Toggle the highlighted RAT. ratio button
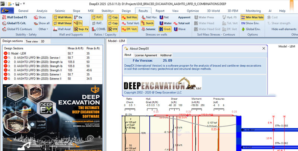The image size is (298, 151). tap(97, 17)
